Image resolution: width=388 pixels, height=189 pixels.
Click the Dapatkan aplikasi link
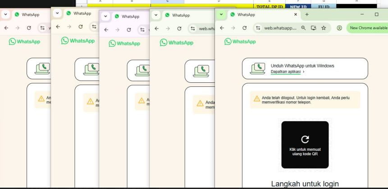click(286, 72)
